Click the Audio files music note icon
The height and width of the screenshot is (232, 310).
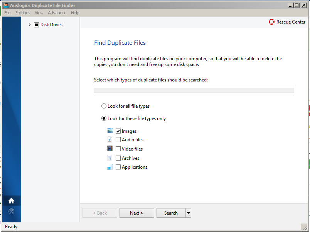[110, 139]
